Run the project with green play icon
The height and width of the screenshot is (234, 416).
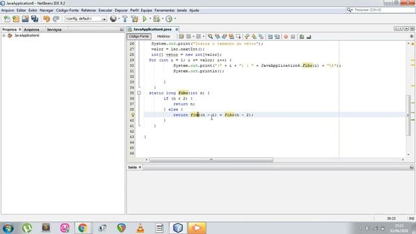tap(144, 19)
